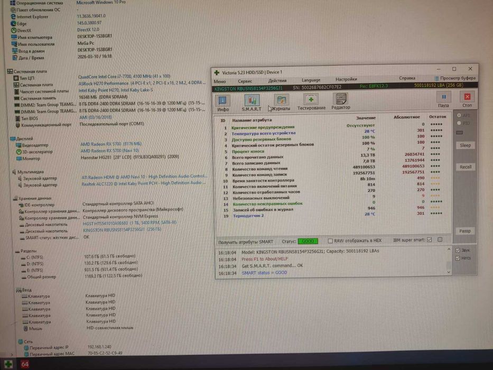The height and width of the screenshot is (370, 493).
Task: Select the PIO radio button
Action: (459, 123)
